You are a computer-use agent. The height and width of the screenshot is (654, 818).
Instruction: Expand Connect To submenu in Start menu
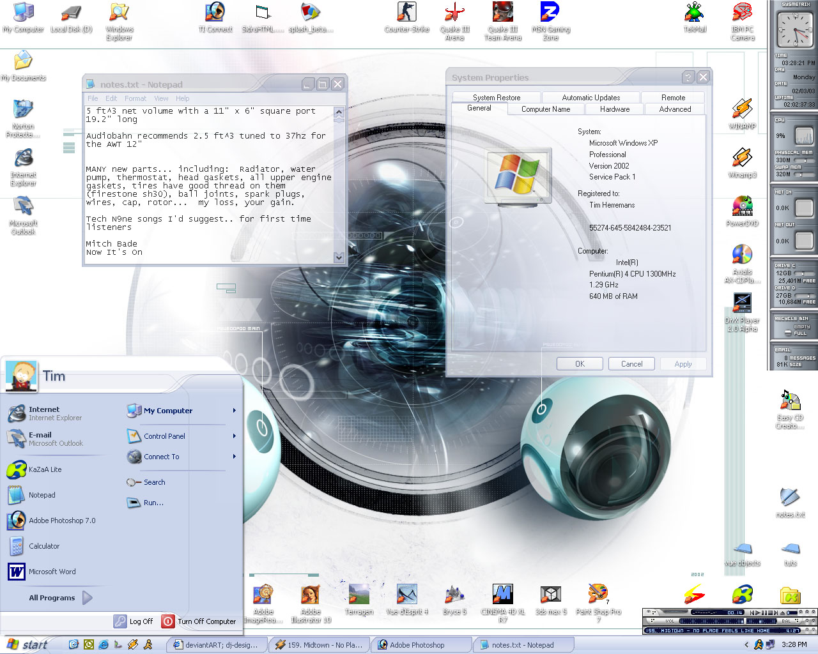tap(235, 457)
